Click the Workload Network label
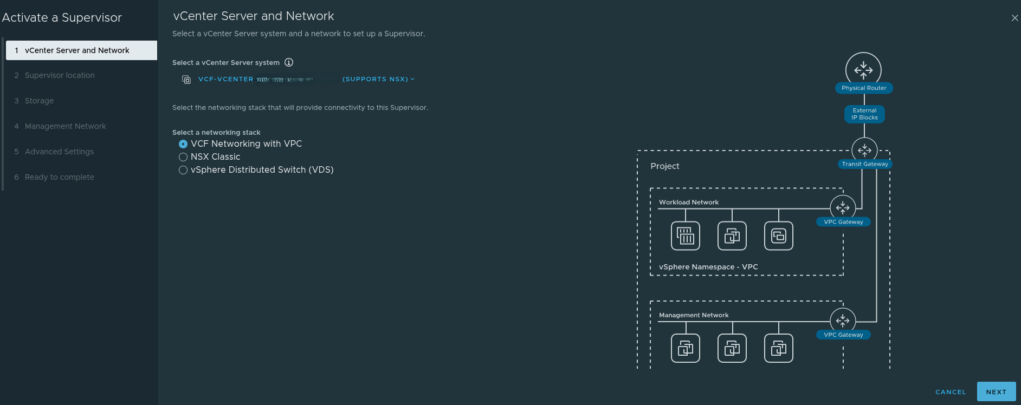 click(x=689, y=203)
